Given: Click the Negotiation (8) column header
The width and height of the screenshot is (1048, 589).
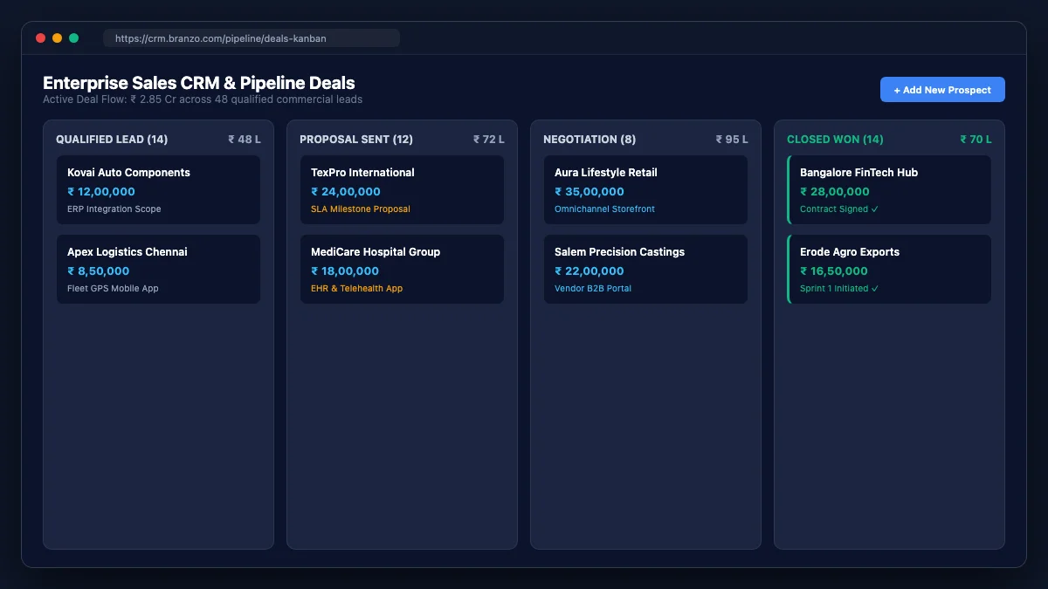Looking at the screenshot, I should [588, 140].
